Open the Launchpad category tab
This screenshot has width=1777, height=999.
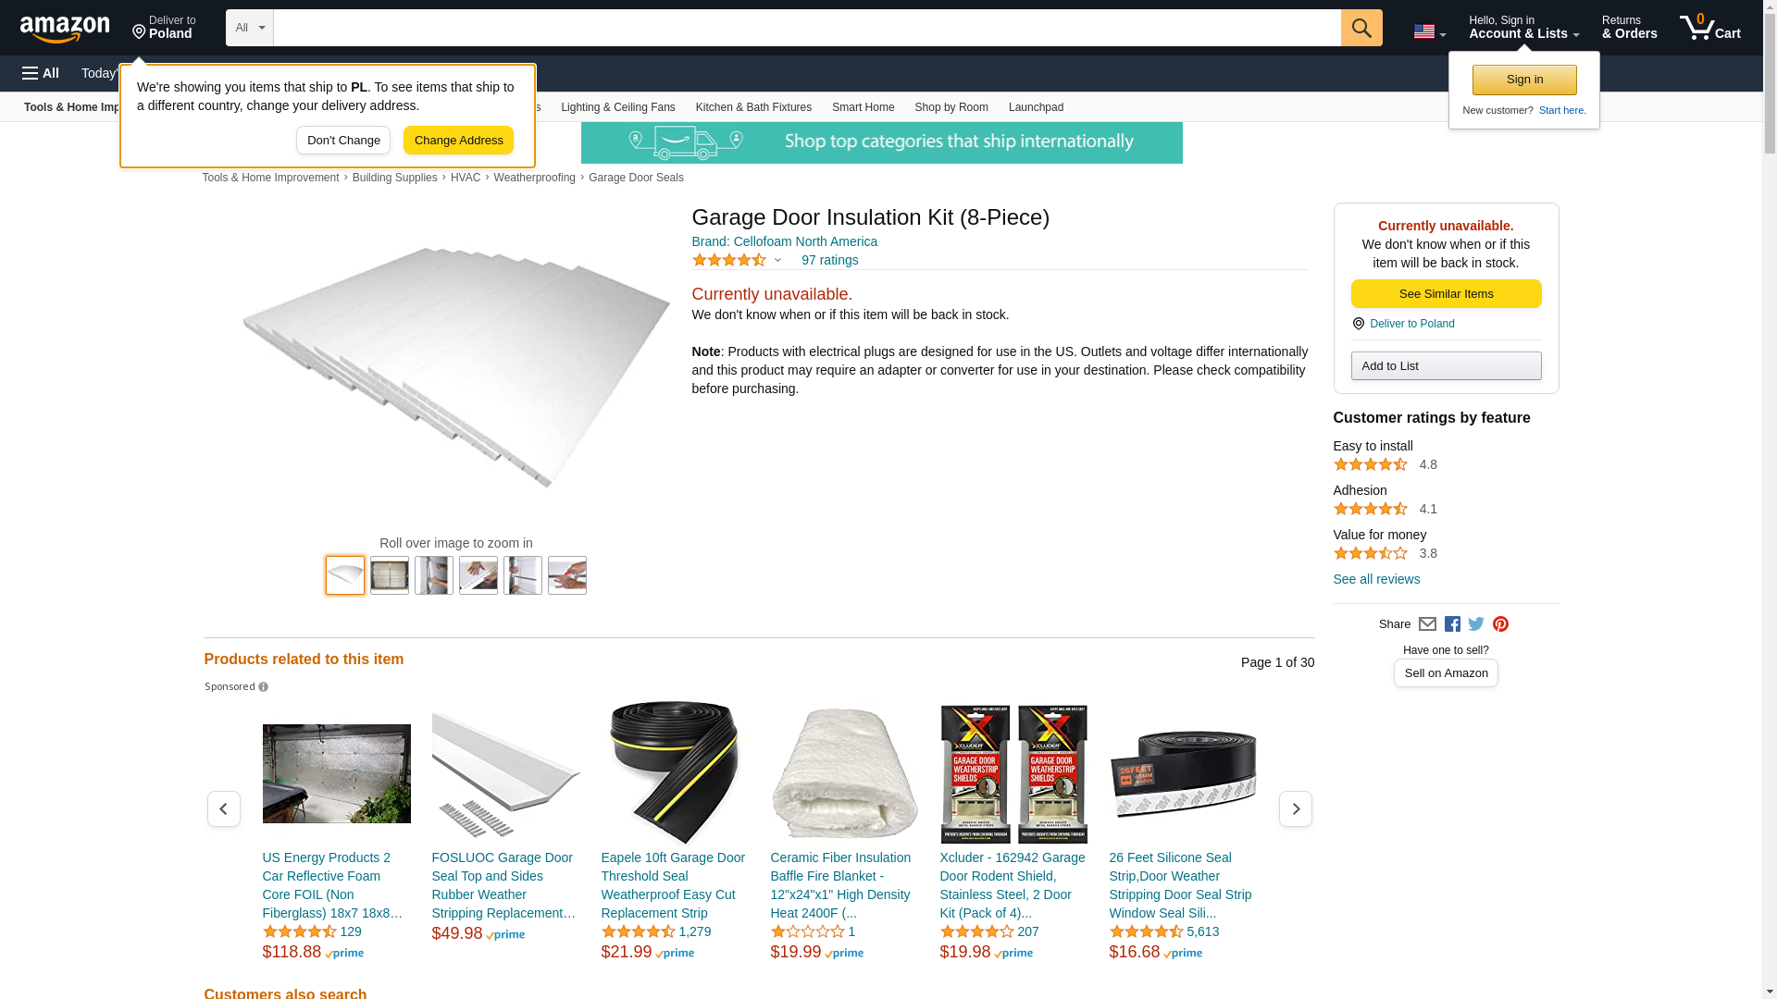pyautogui.click(x=1036, y=107)
